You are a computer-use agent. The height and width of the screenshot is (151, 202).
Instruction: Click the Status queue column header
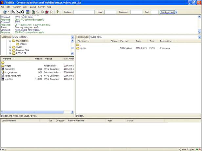145,121
